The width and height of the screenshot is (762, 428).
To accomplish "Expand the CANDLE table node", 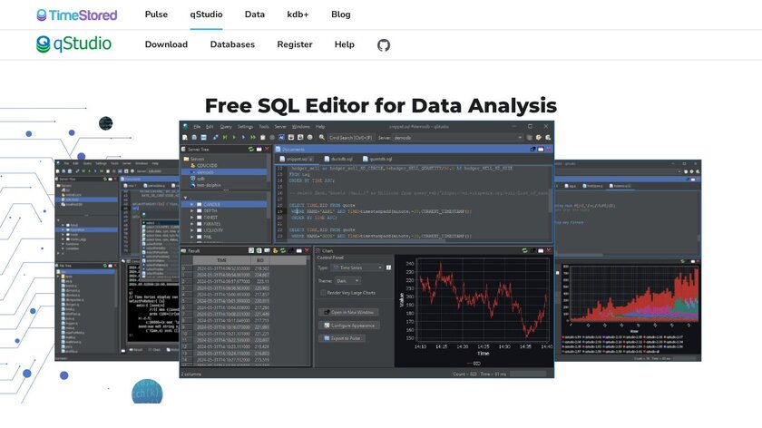I will 192,205.
